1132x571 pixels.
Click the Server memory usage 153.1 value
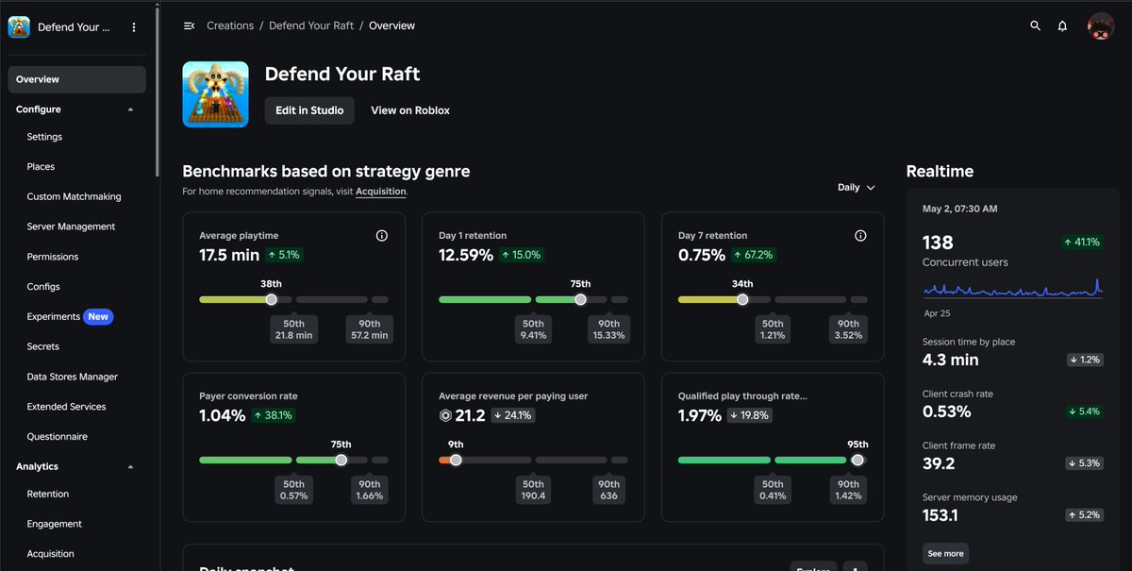pos(941,515)
